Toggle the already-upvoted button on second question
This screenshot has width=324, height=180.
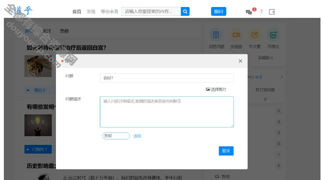click(x=38, y=149)
